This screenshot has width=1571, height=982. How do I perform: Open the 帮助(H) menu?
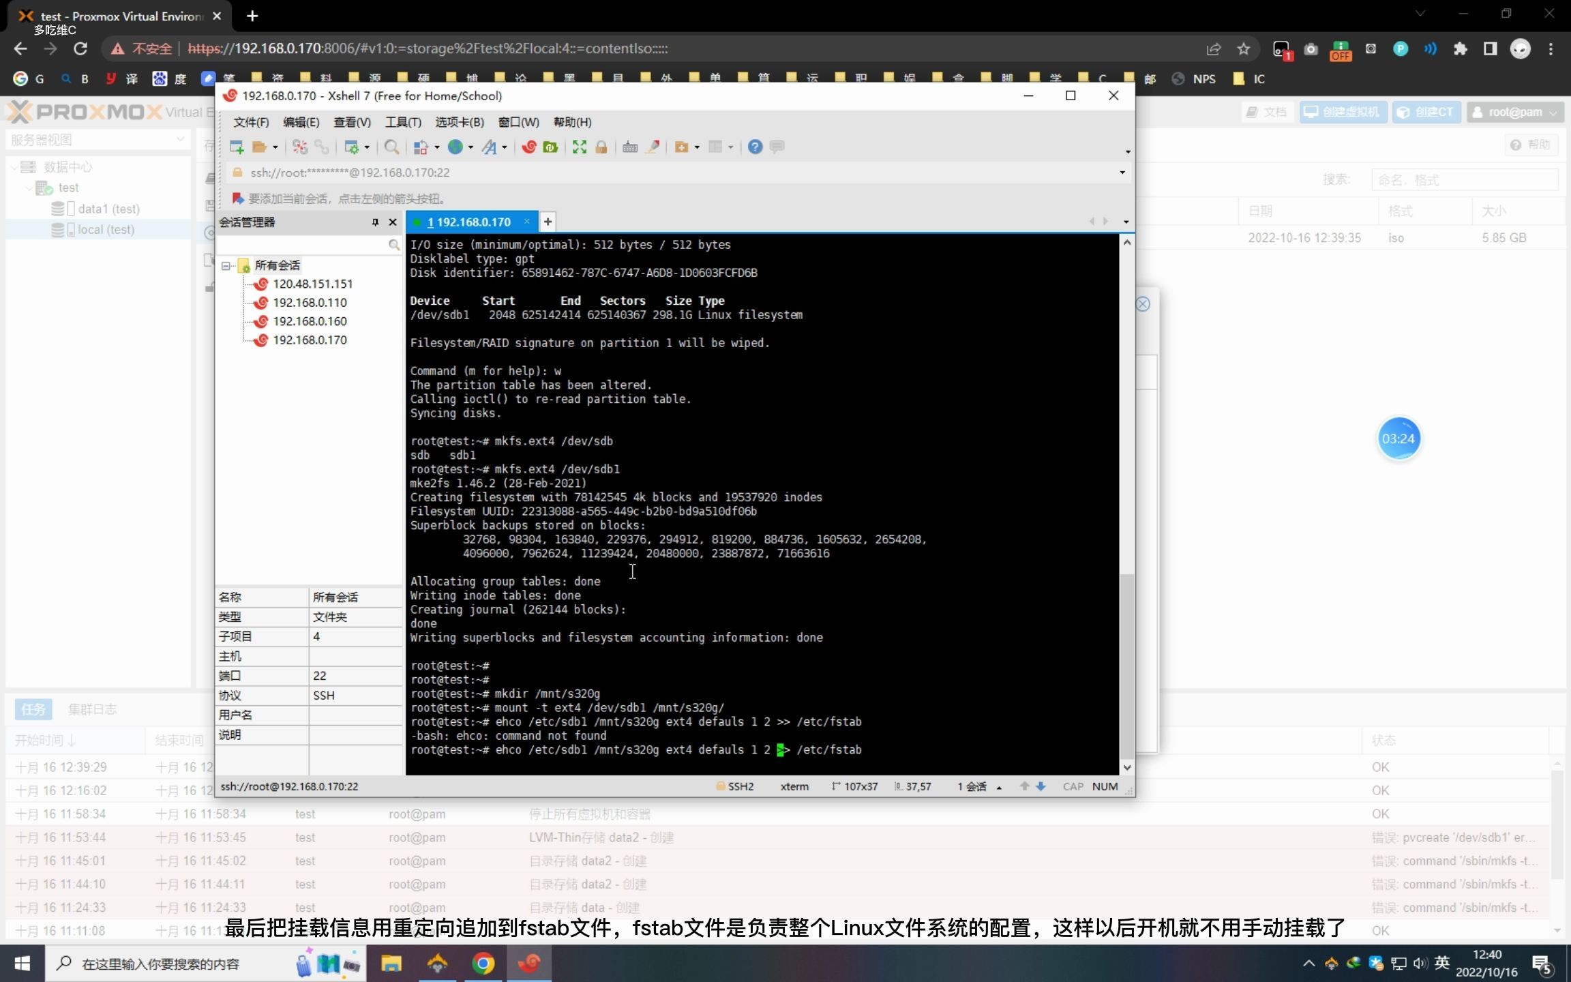573,122
